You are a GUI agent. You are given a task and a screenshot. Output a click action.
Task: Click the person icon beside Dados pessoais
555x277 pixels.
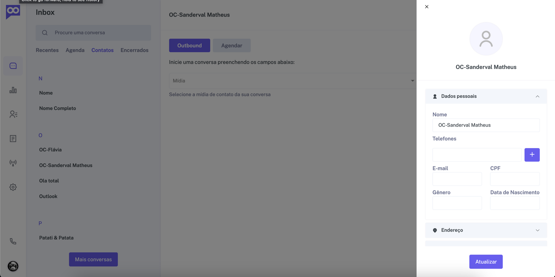435,96
